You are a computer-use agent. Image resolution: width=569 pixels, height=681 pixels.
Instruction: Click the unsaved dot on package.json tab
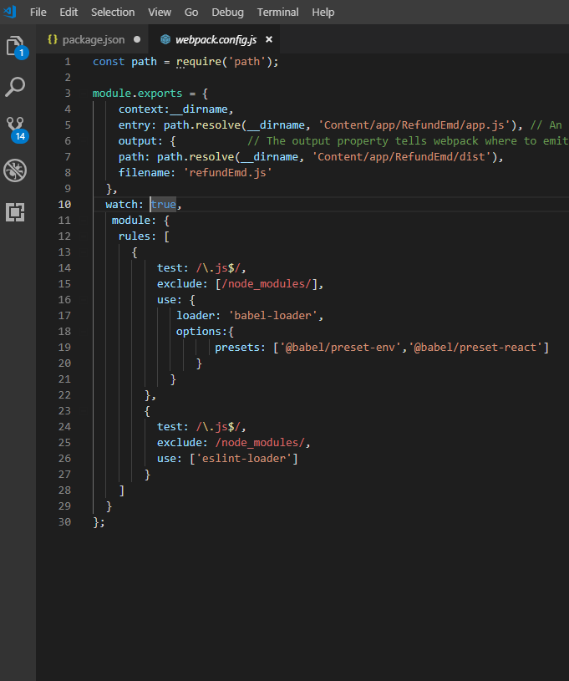(137, 39)
